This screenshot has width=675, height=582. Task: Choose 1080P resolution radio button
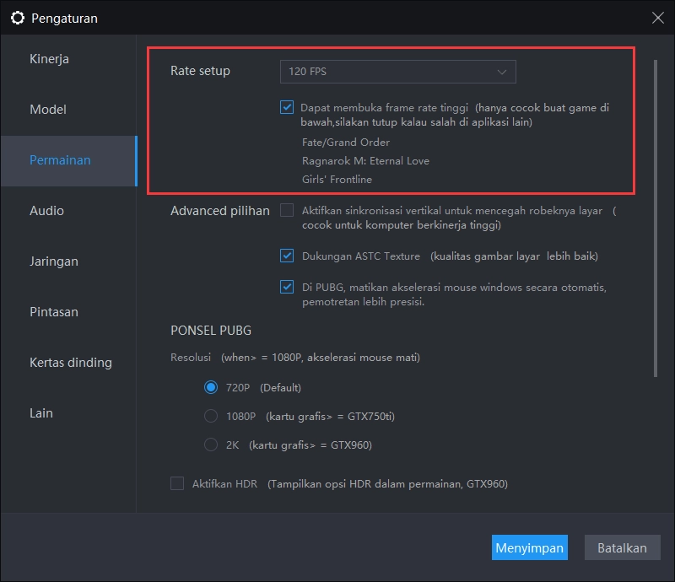click(211, 416)
